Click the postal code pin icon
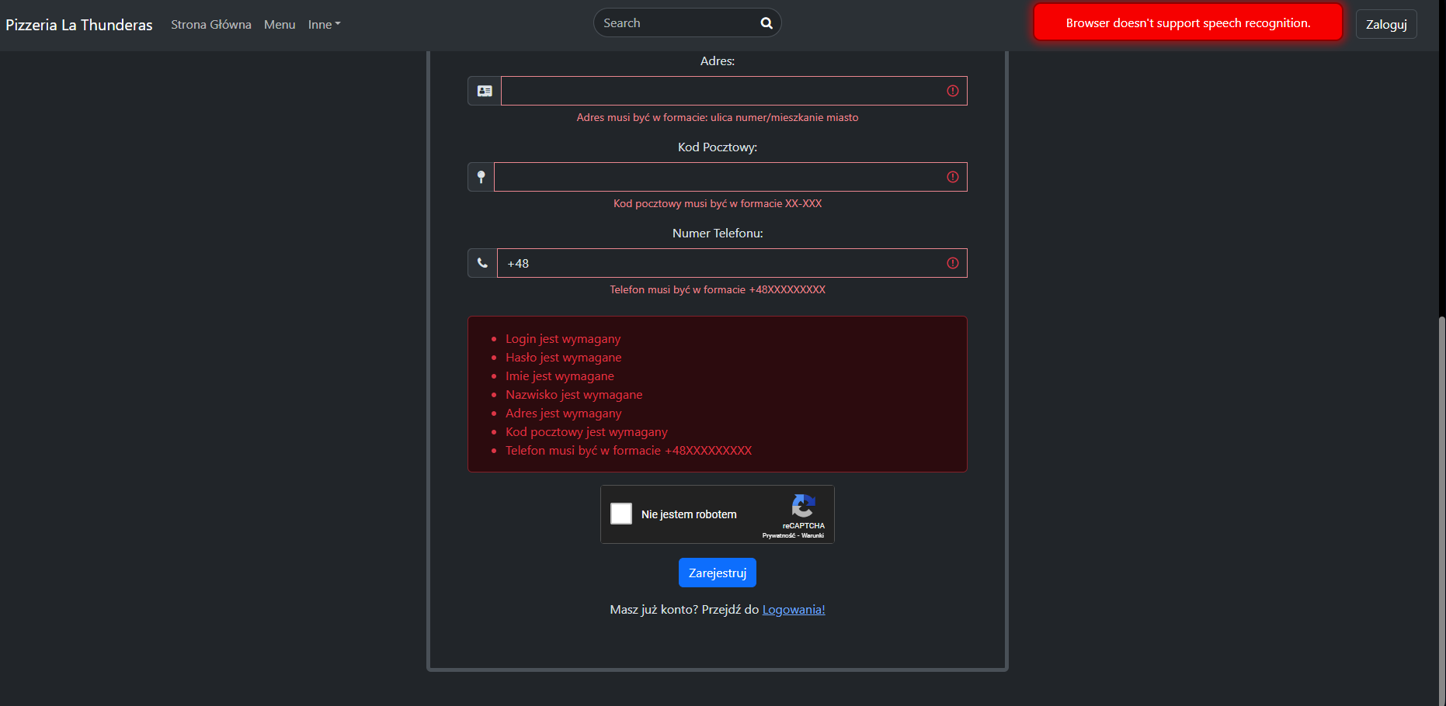The height and width of the screenshot is (706, 1446). click(x=481, y=177)
